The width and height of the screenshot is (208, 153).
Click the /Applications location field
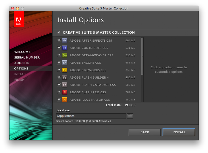(91, 116)
